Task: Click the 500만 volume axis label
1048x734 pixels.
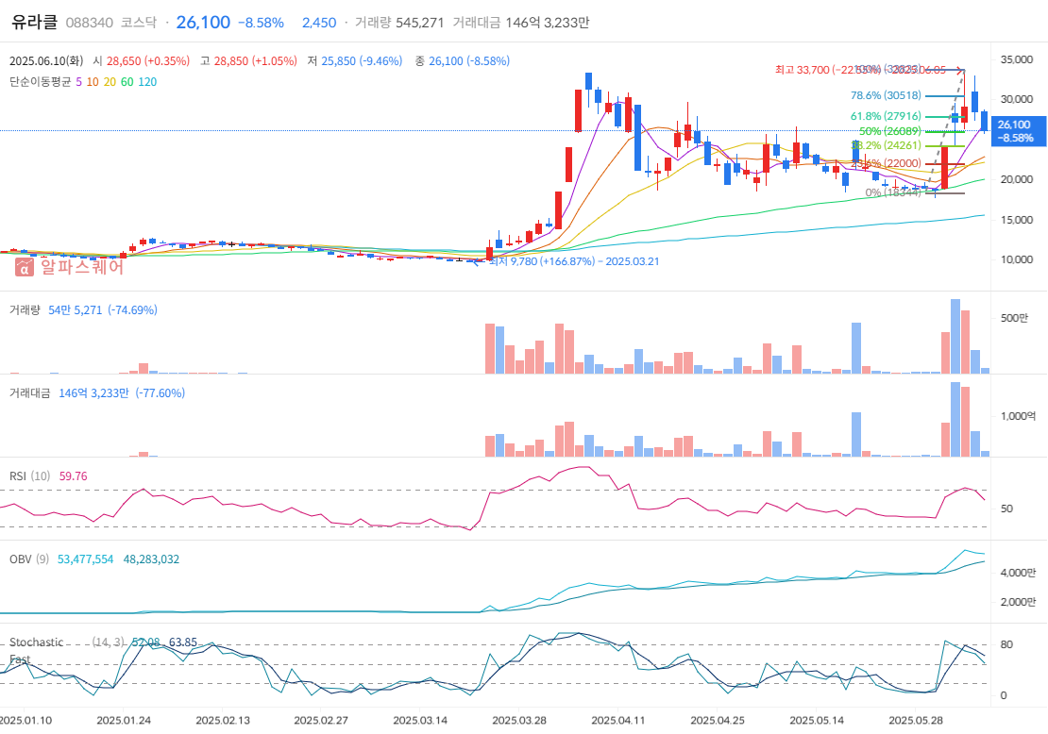Action: (x=1014, y=317)
